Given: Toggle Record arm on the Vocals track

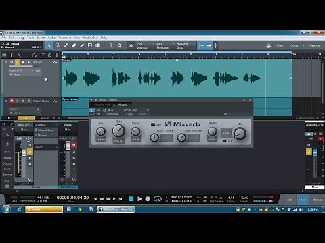Looking at the screenshot, I should [x=23, y=62].
